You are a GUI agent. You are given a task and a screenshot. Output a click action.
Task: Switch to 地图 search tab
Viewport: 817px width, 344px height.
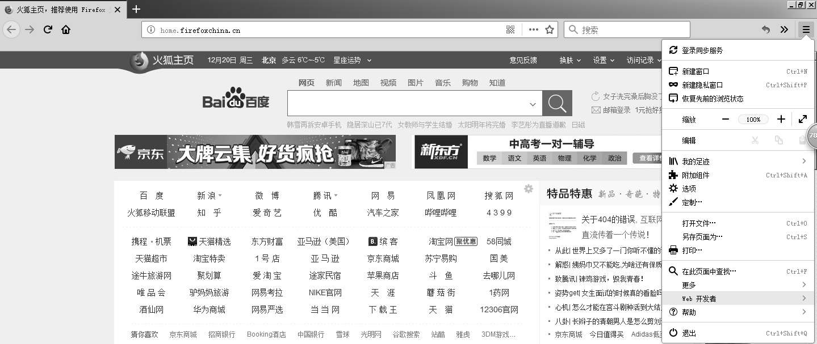361,83
